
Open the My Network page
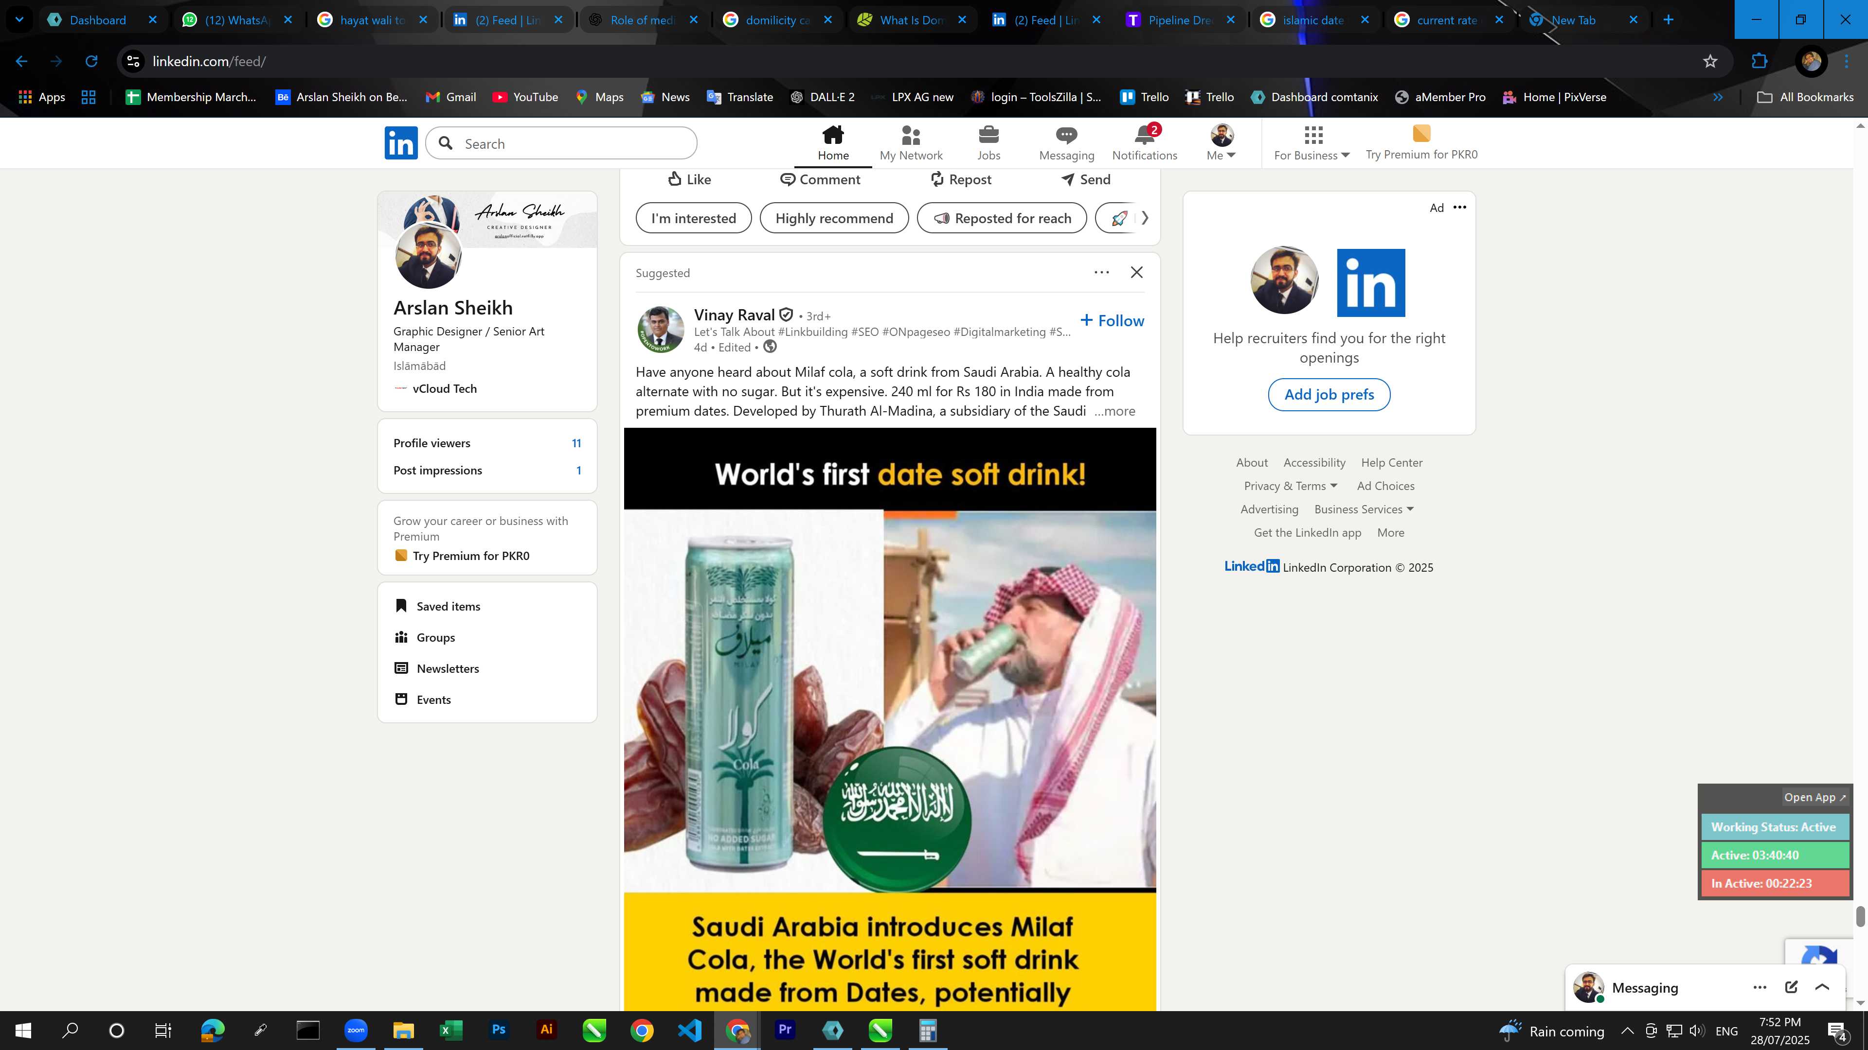coord(911,143)
